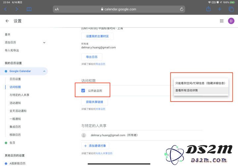Screen dimensions: 238x166
Task: Open the Safari share sheet
Action: [208, 9]
